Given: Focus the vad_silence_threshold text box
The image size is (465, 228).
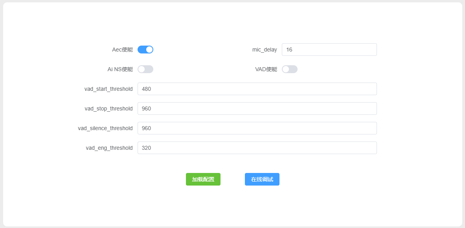Looking at the screenshot, I should tap(257, 128).
